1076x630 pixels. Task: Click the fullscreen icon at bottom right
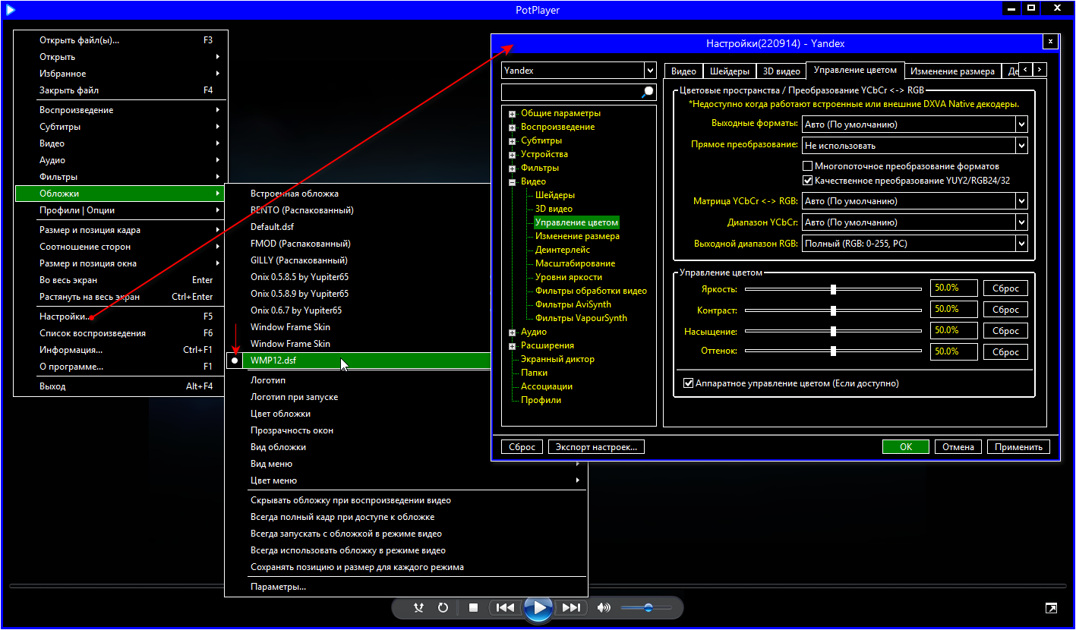pos(1050,608)
